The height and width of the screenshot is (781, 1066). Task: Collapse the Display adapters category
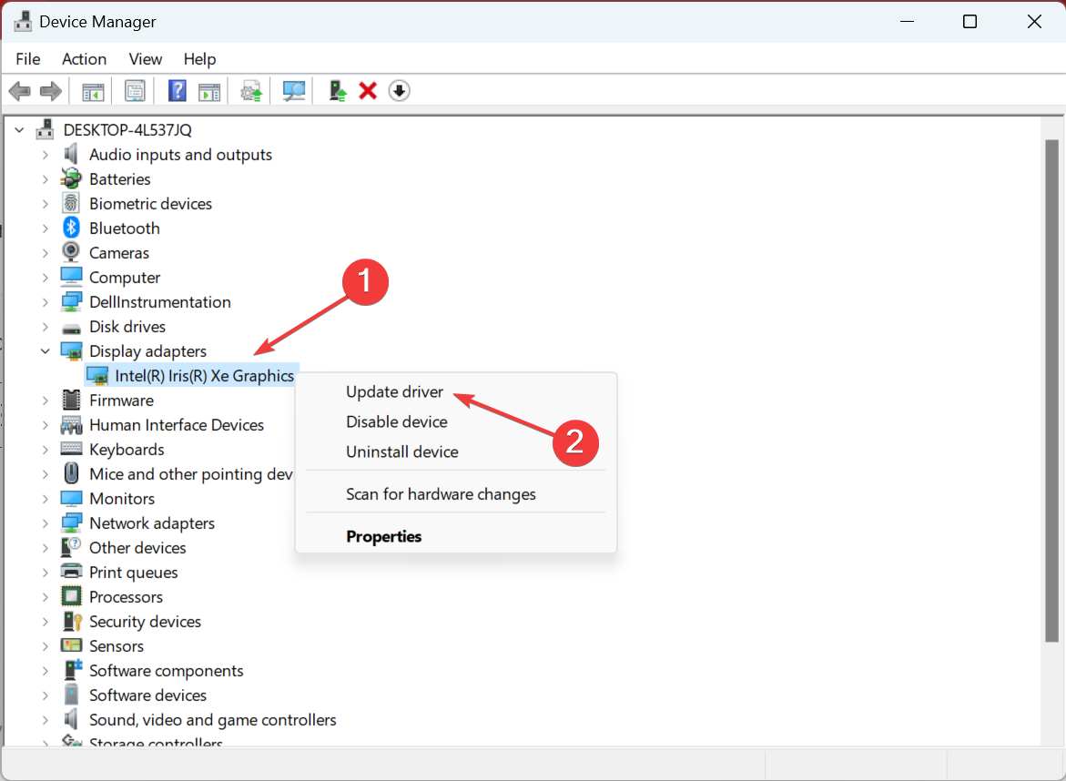coord(45,351)
